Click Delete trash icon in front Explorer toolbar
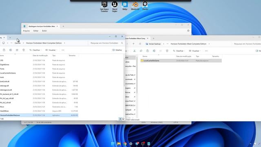 coord(24,50)
